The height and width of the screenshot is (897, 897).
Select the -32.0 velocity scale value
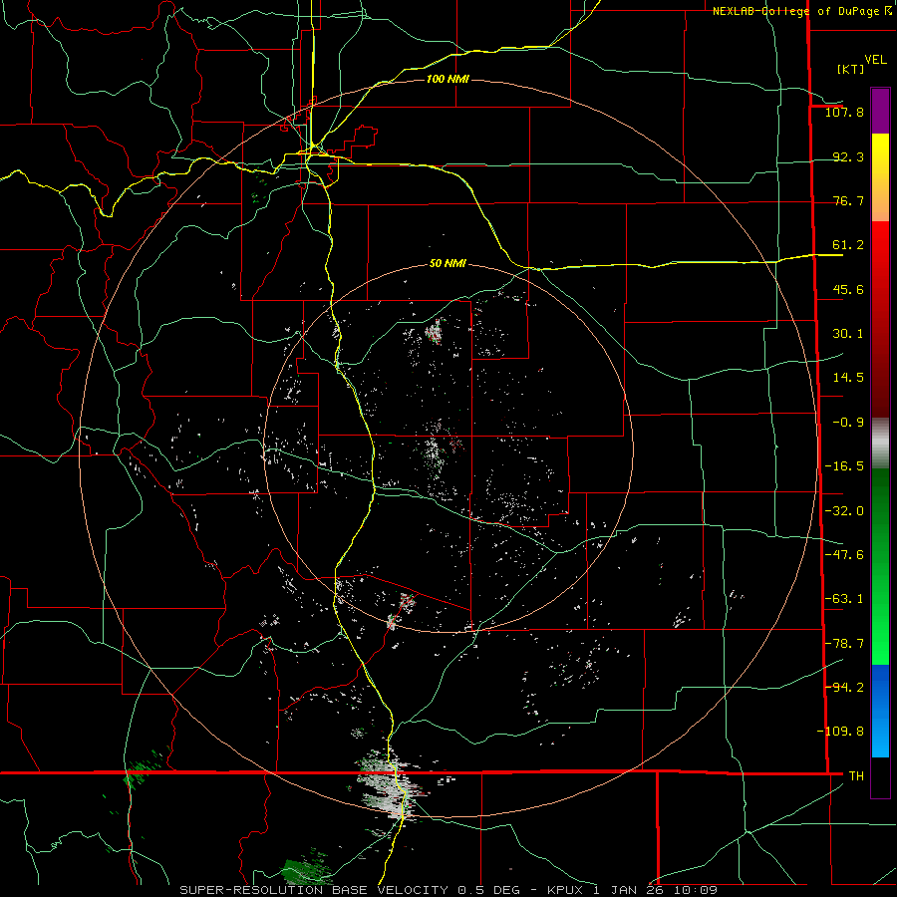pos(844,511)
